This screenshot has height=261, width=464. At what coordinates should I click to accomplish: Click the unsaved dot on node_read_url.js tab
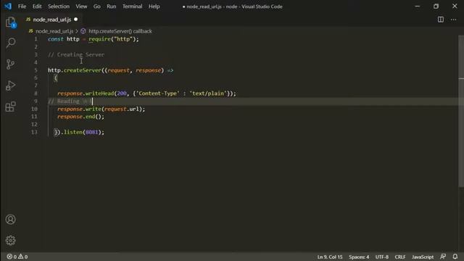tap(75, 20)
